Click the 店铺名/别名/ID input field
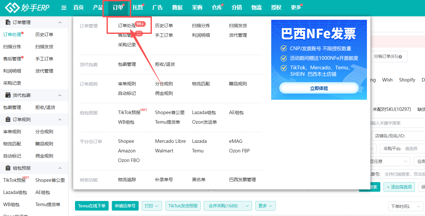The height and width of the screenshot is (216, 425). (x=399, y=136)
